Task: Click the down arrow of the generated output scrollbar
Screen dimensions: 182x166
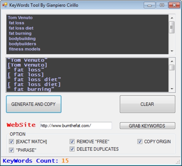Action: pyautogui.click(x=172, y=89)
